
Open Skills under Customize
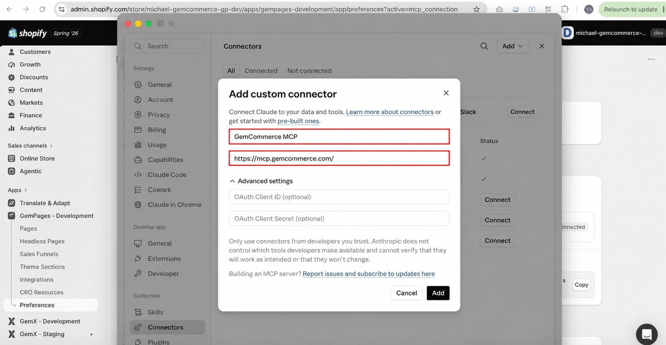point(155,312)
